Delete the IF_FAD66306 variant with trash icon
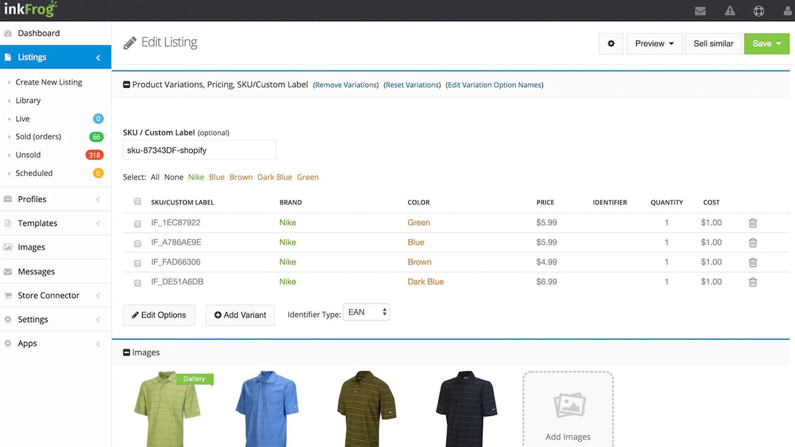The image size is (795, 447). pos(753,262)
